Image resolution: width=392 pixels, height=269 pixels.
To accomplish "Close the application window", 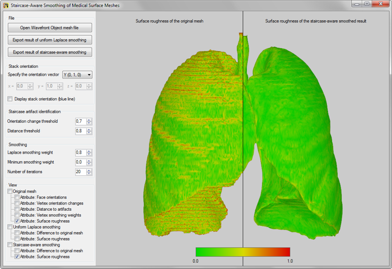I will 380,4.
